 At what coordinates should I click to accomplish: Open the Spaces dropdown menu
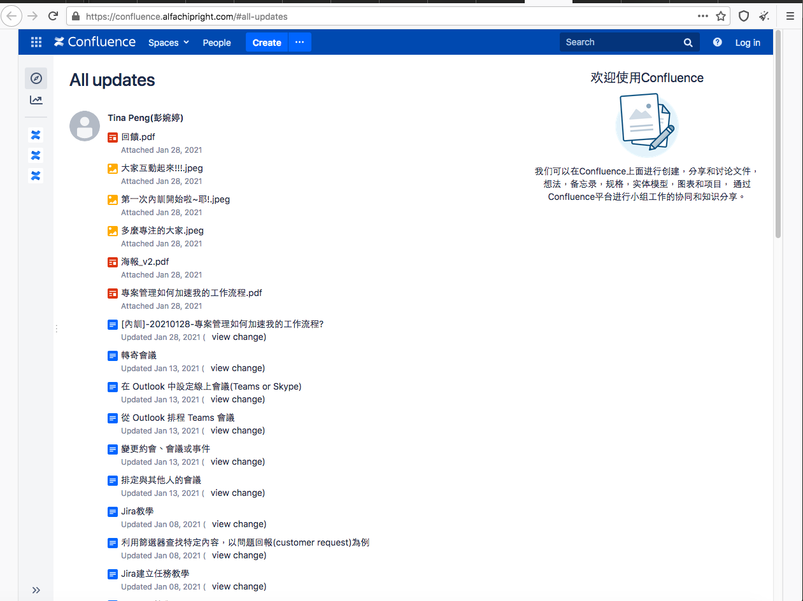(x=169, y=43)
